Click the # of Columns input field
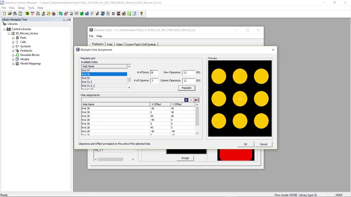351x197 pixels. pyautogui.click(x=154, y=80)
